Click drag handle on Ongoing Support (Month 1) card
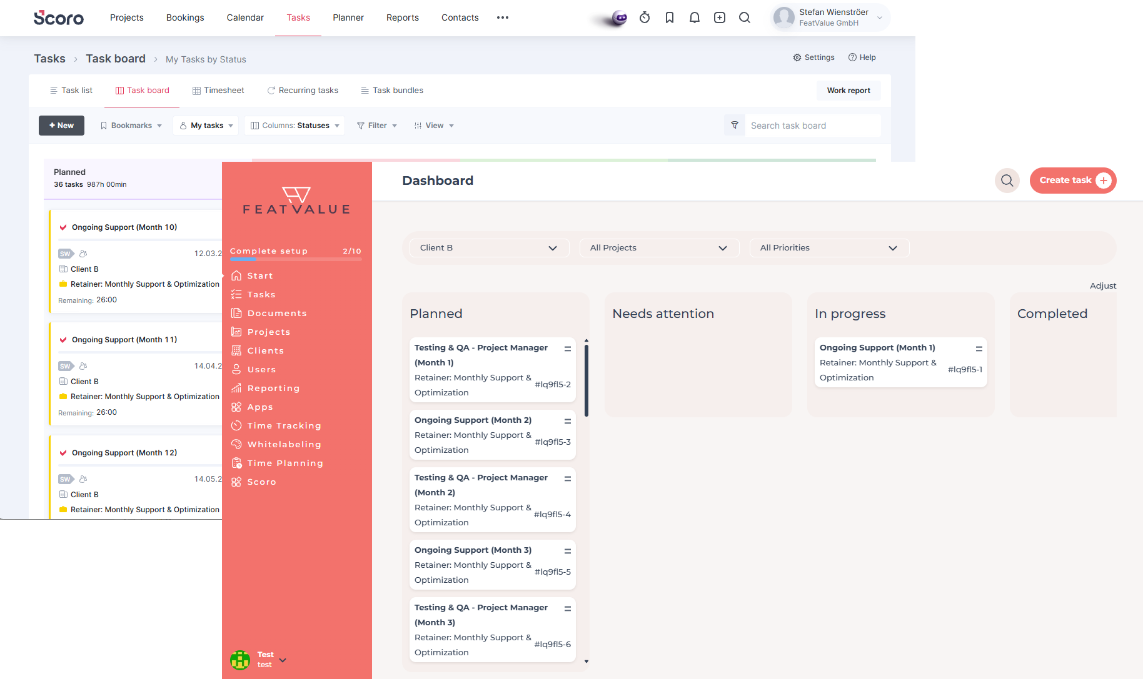Viewport: 1143px width, 679px height. (x=979, y=349)
